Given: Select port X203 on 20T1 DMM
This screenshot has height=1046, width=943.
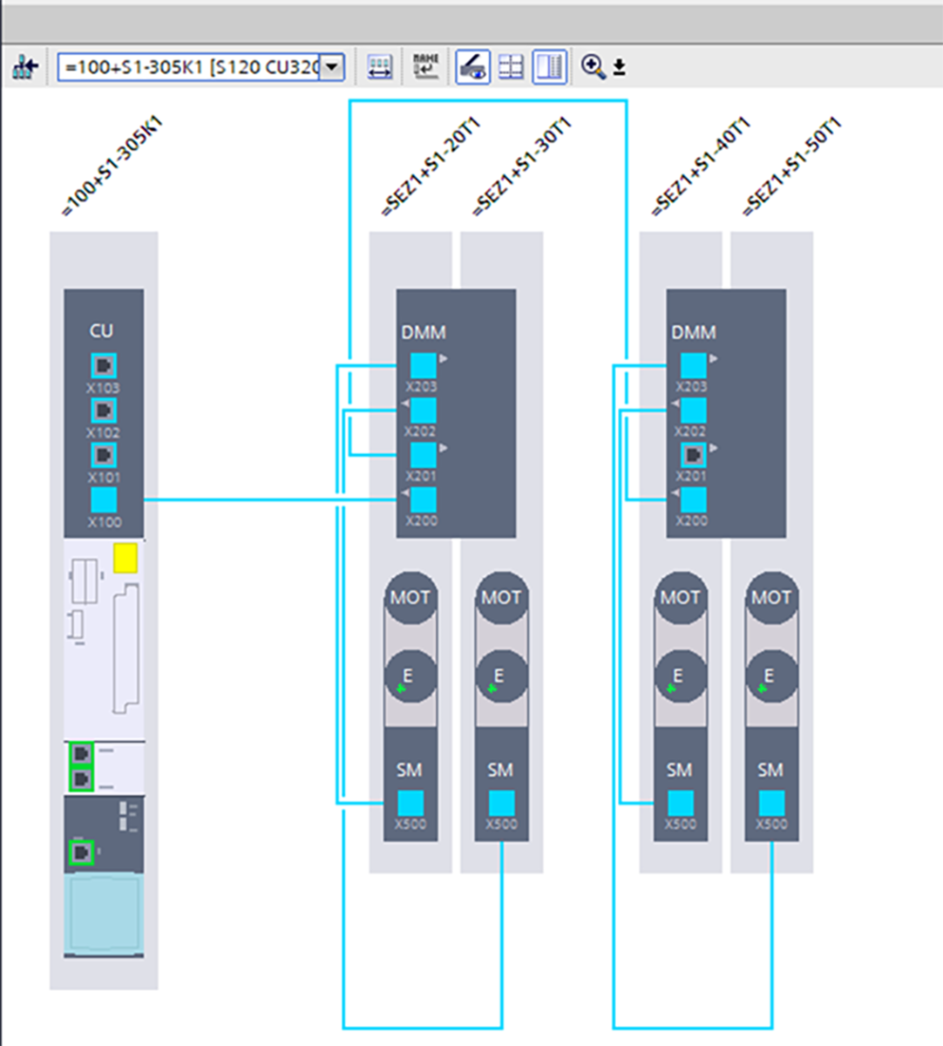Looking at the screenshot, I should pos(423,365).
